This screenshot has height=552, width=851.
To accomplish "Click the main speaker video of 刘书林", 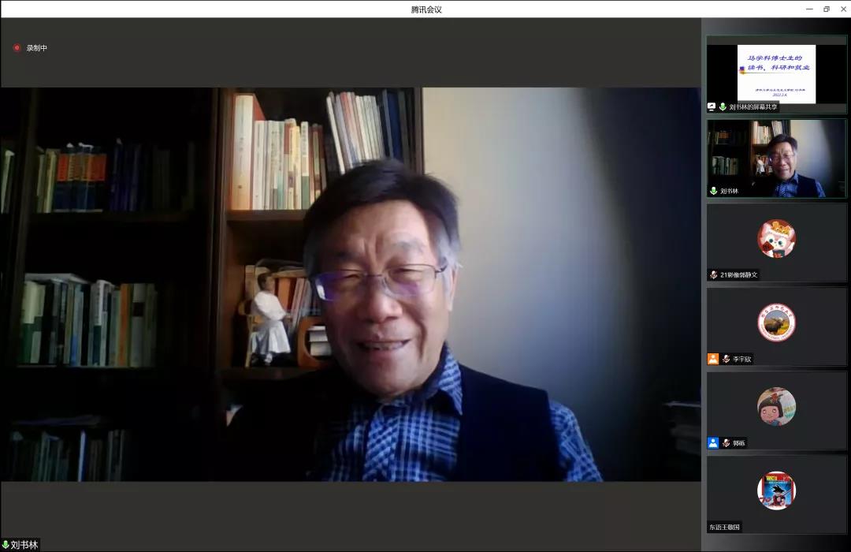I will pos(350,284).
